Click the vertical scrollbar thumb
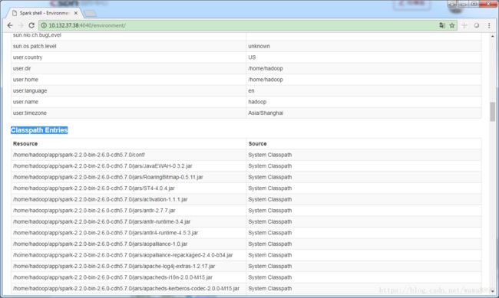 click(x=492, y=112)
